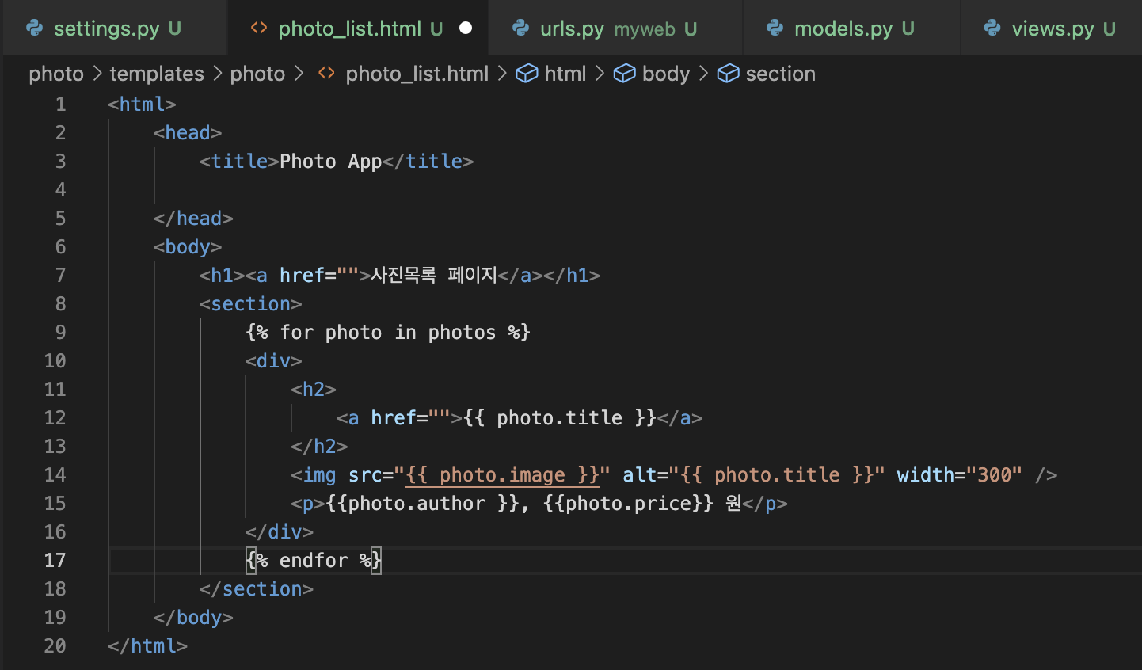Click line number 17 in the gutter
Viewport: 1142px width, 670px height.
[55, 561]
